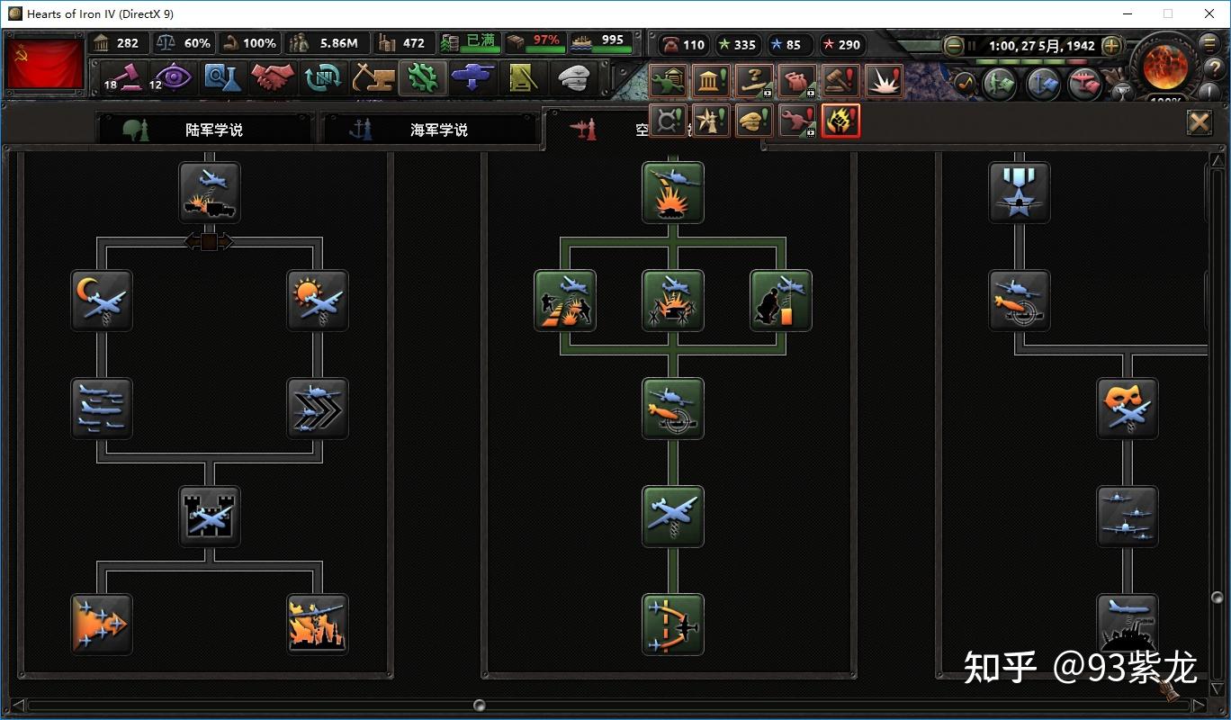Viewport: 1231px width, 720px height.
Task: Open Diplomacy with the red handshake icon
Action: click(x=272, y=78)
